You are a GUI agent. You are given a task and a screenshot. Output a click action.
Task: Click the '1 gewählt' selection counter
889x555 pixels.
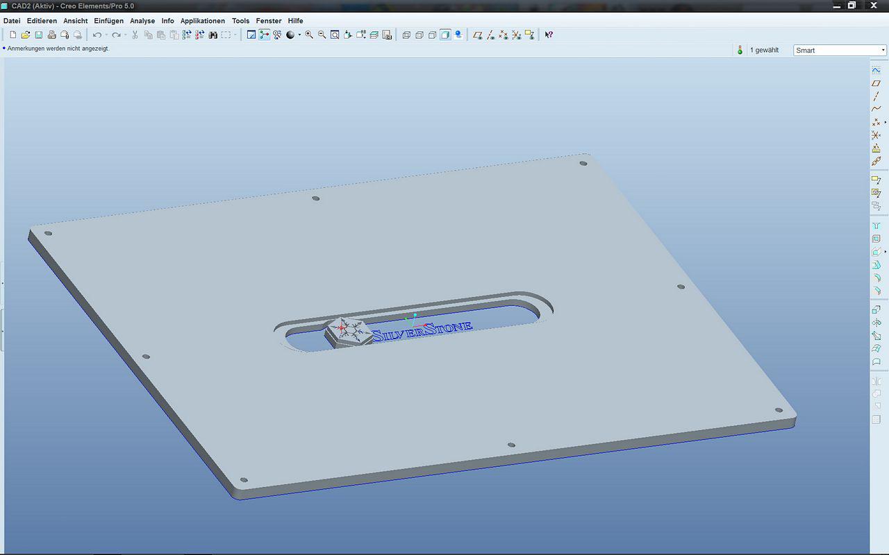click(764, 50)
